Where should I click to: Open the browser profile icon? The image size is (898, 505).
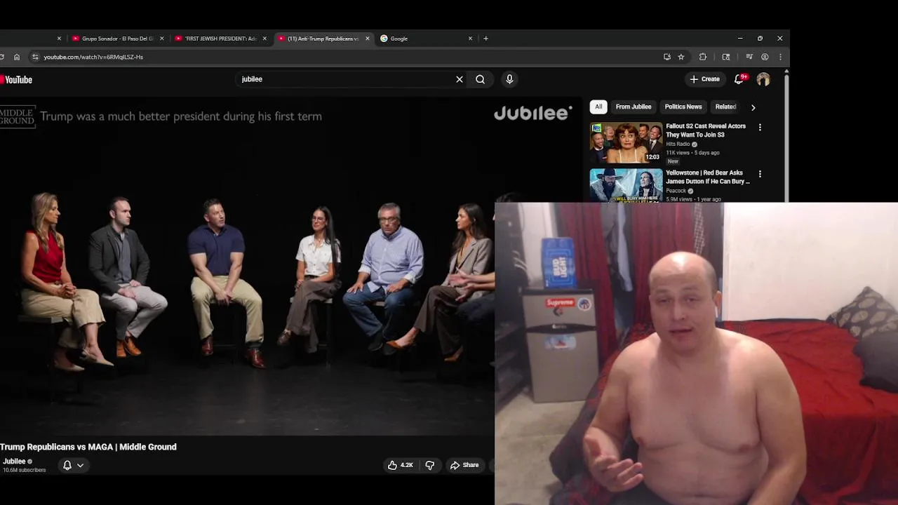(x=765, y=57)
